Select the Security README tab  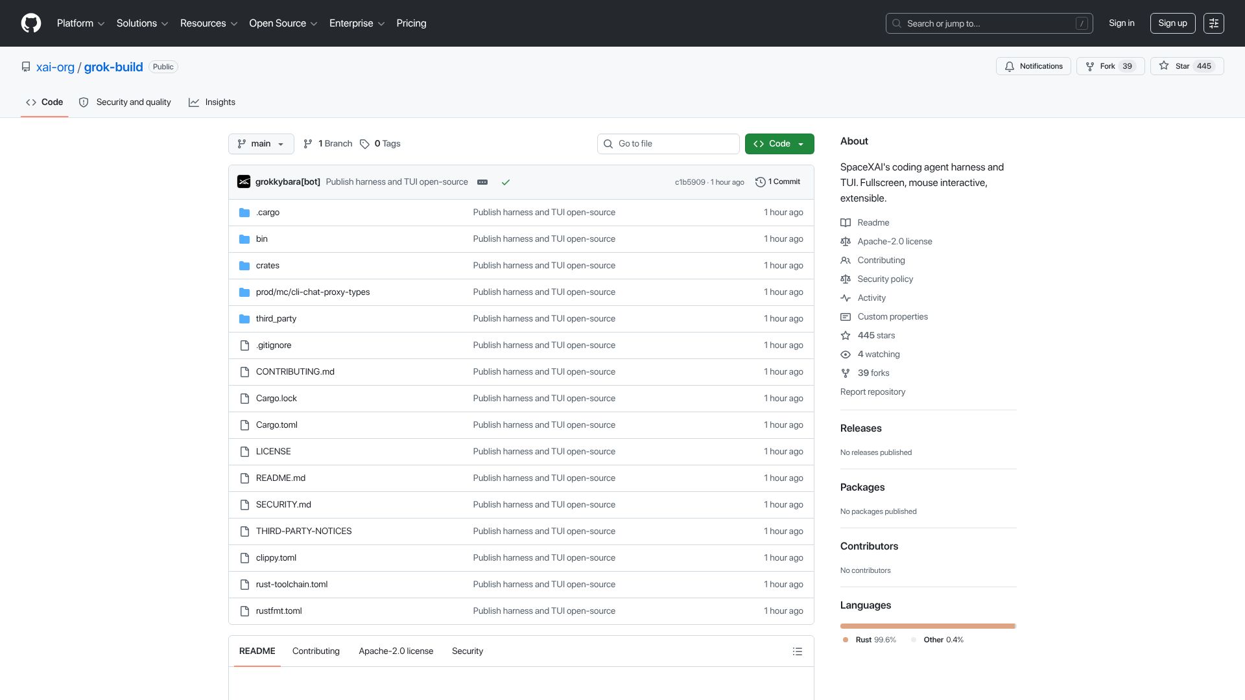(468, 651)
